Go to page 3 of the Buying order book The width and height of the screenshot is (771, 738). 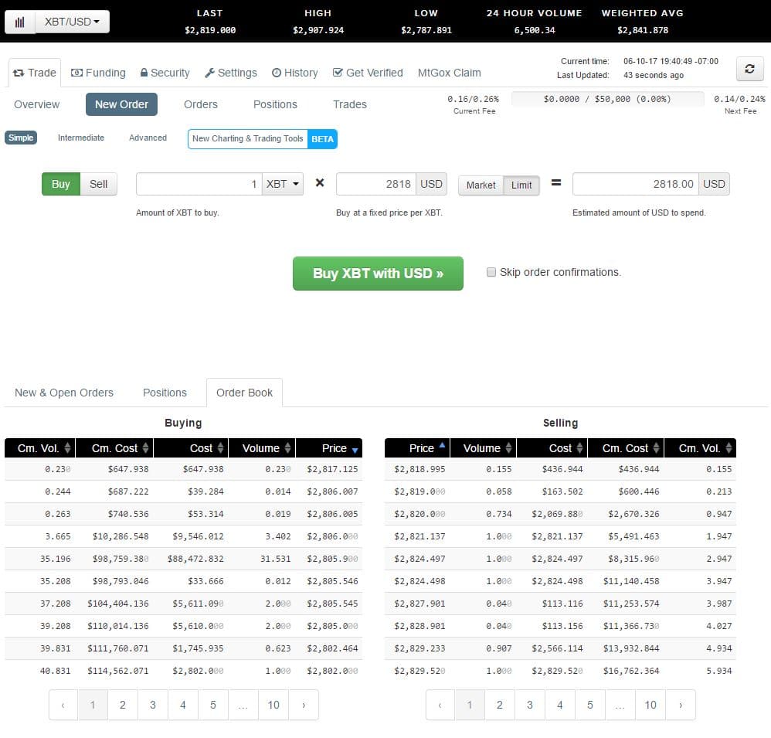153,705
